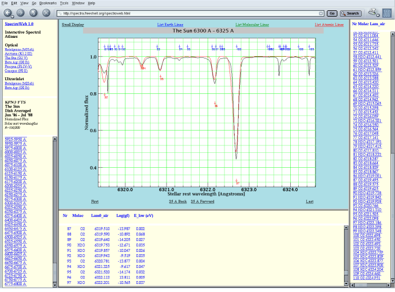Click the wavelength list scrollbar up arrow
Viewport: 395px width, 292px height.
tap(55, 139)
